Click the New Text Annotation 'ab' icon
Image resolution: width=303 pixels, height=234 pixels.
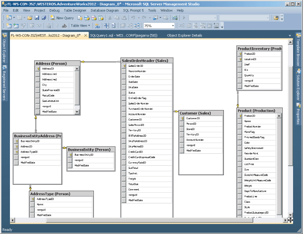[64, 26]
